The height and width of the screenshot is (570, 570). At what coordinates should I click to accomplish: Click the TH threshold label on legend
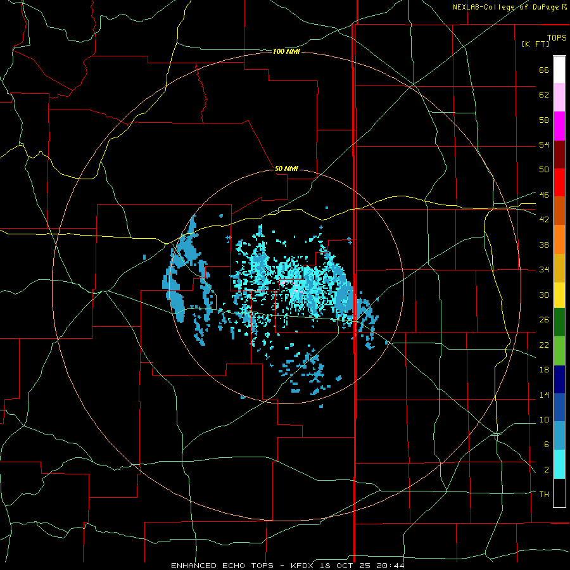click(x=544, y=495)
